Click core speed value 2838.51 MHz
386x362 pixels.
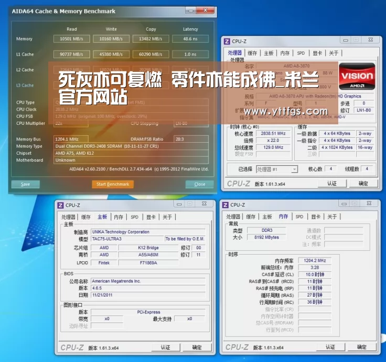273,133
